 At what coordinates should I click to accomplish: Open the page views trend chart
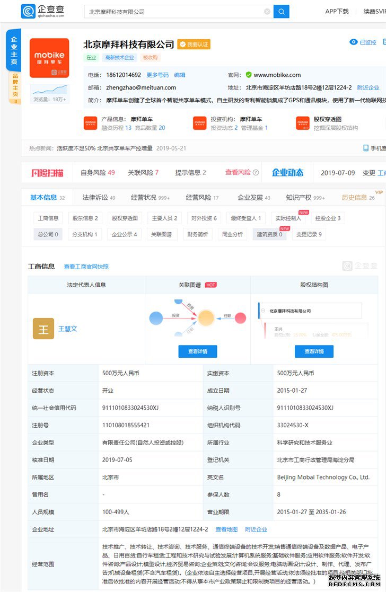coord(49,94)
